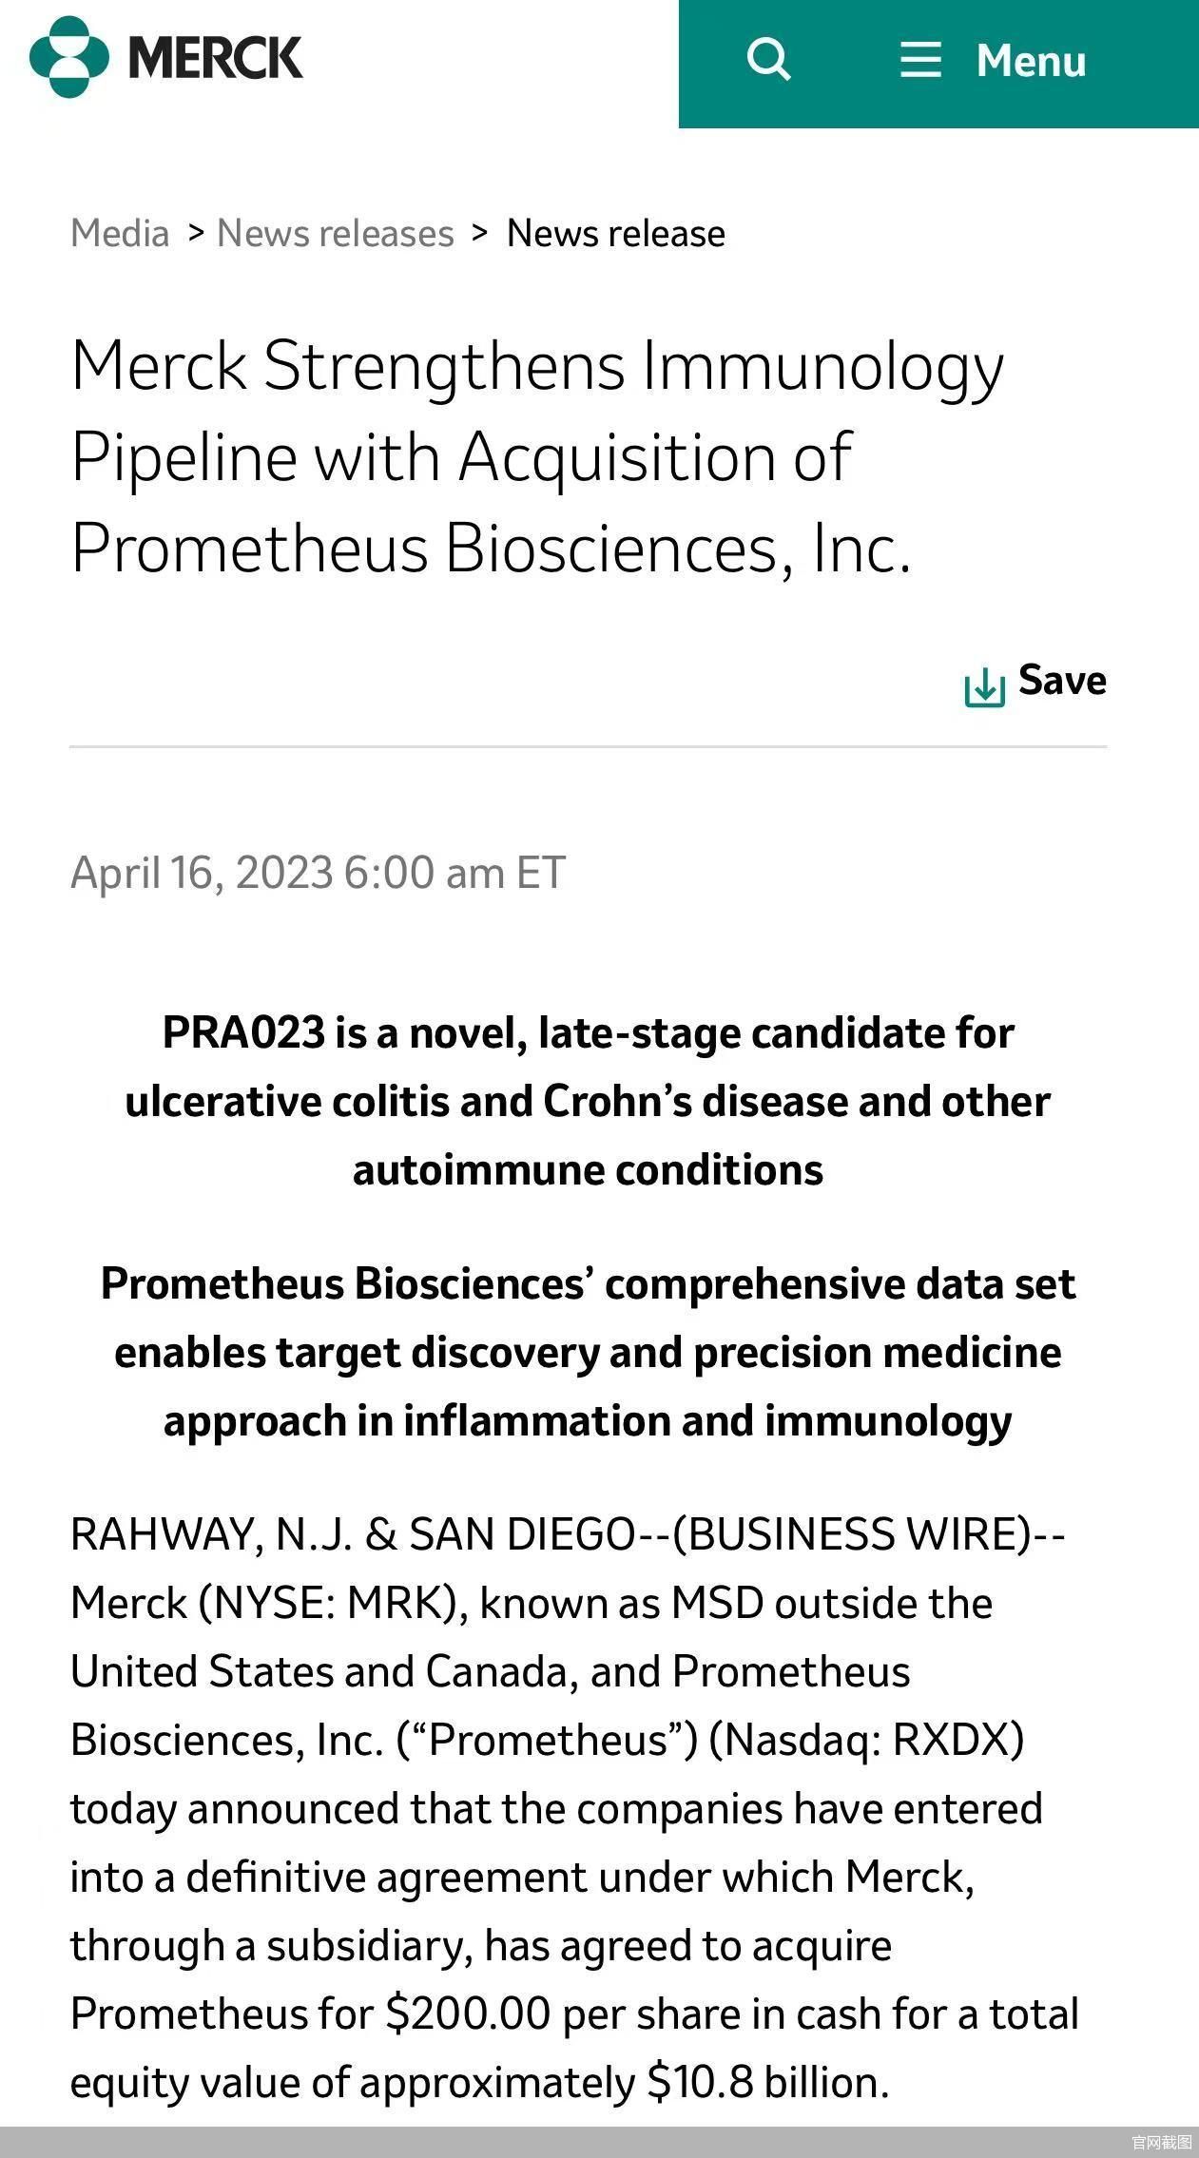Click the April 16, 2023 date line
The width and height of the screenshot is (1199, 2158).
319,873
